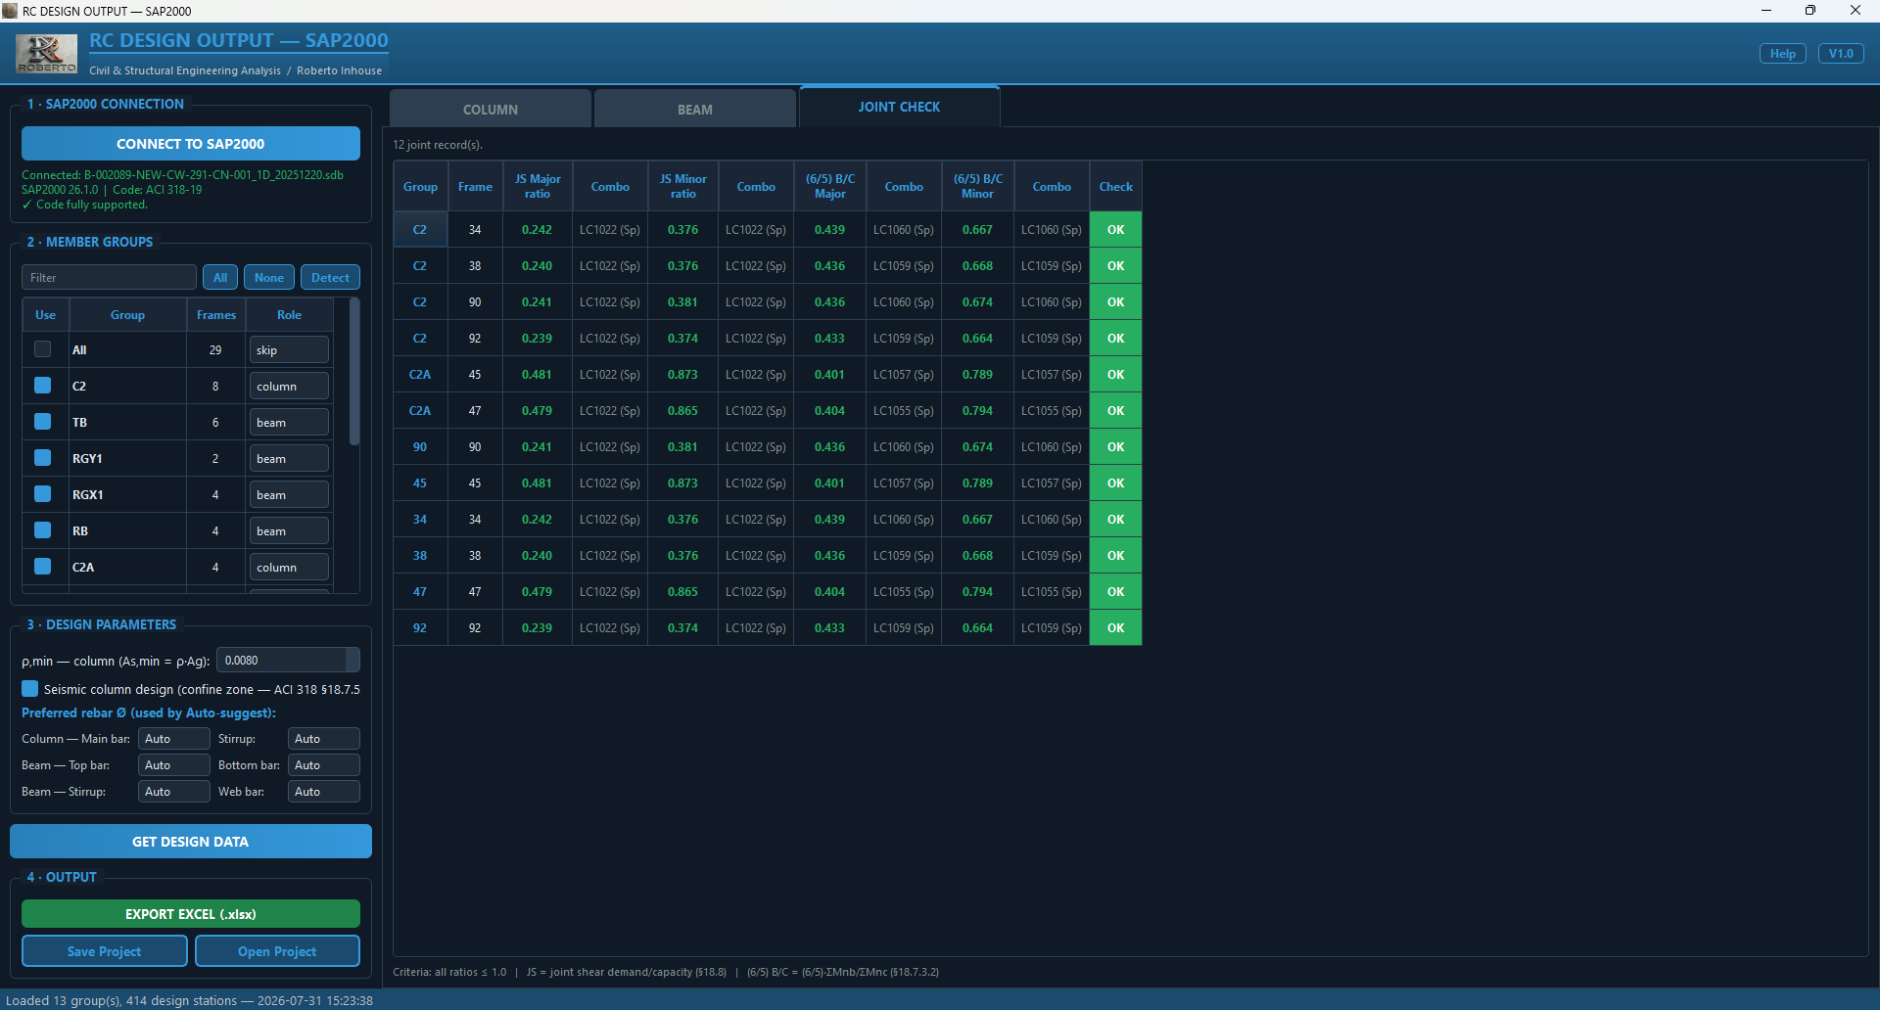
Task: Expand the Bottom bar rebar dropdown
Action: tap(324, 765)
